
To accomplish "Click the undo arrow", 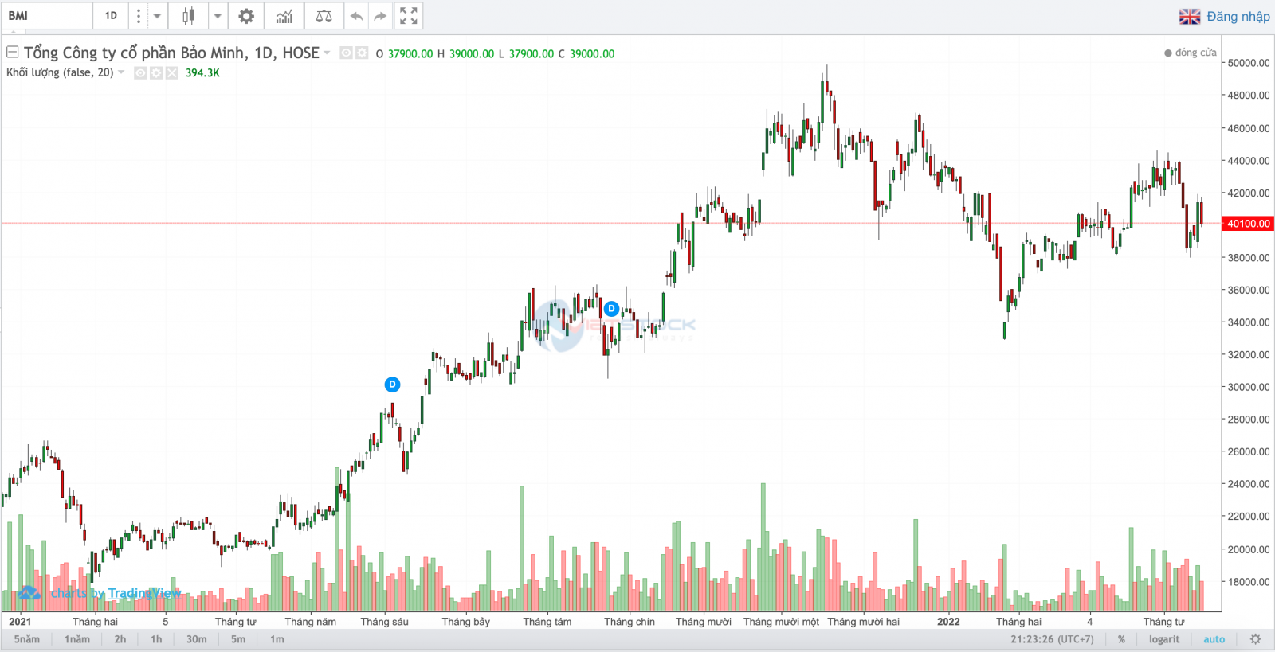I will pos(357,16).
